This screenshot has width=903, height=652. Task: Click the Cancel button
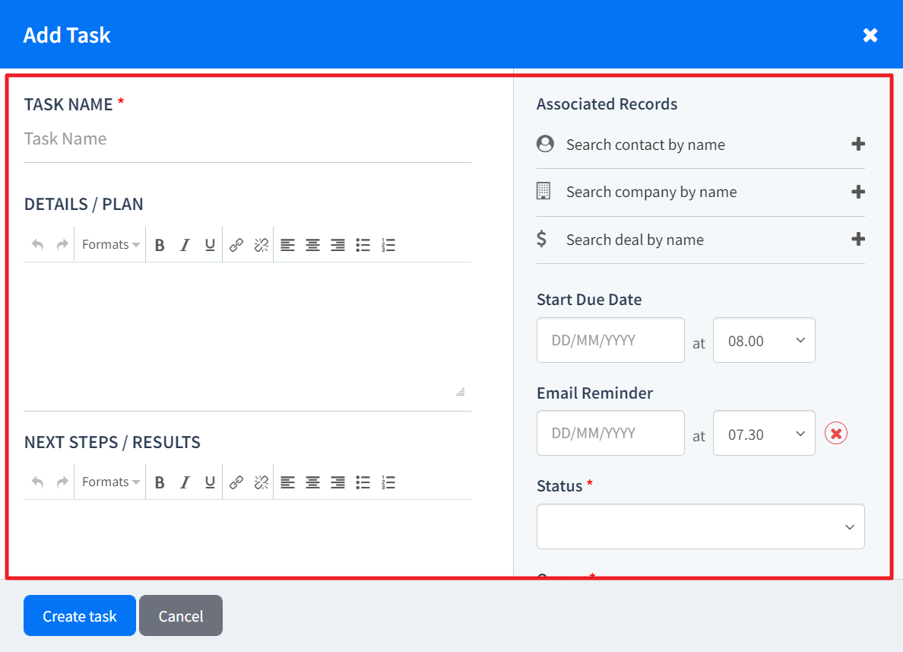[181, 615]
